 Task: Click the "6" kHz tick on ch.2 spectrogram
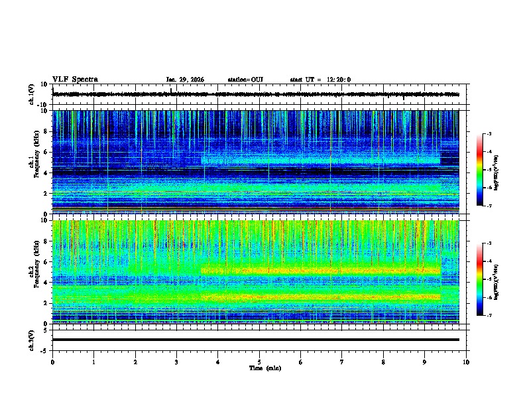(x=47, y=262)
